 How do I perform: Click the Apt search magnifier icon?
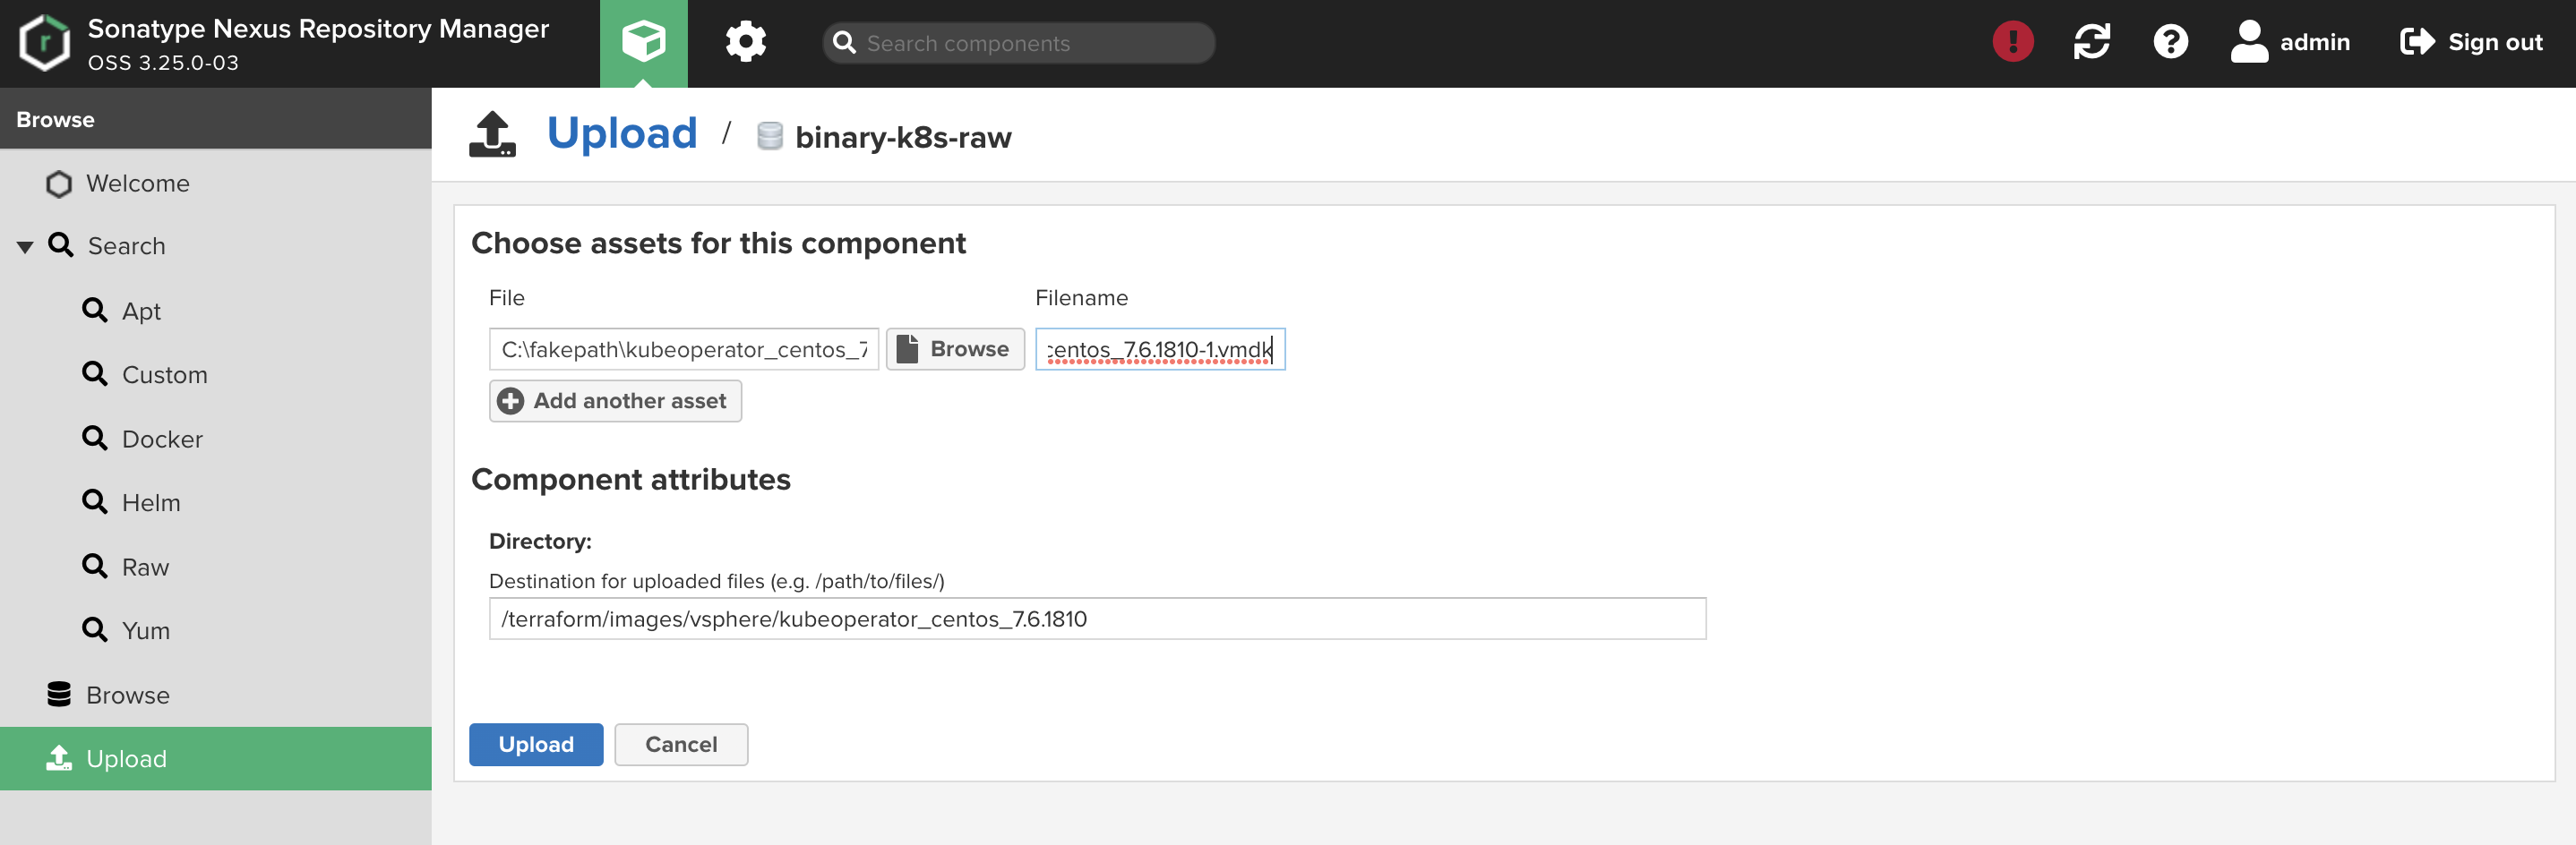click(x=95, y=311)
